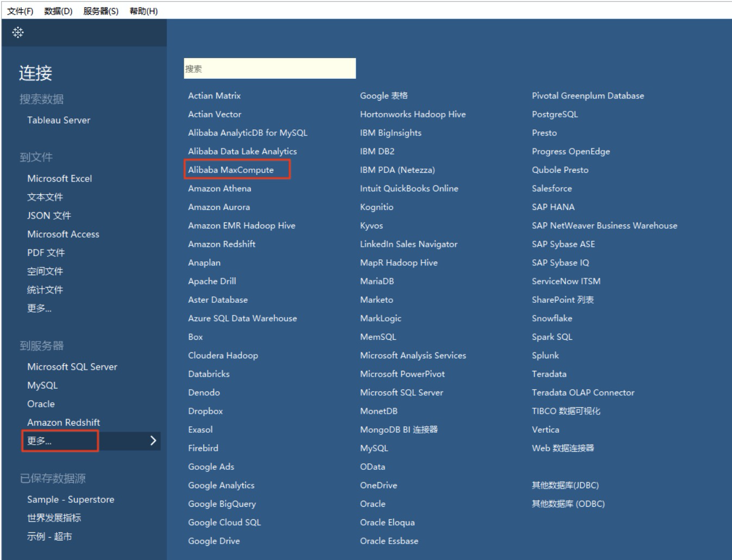Click 更多... under 到文件 section
This screenshot has width=732, height=560.
(x=39, y=308)
